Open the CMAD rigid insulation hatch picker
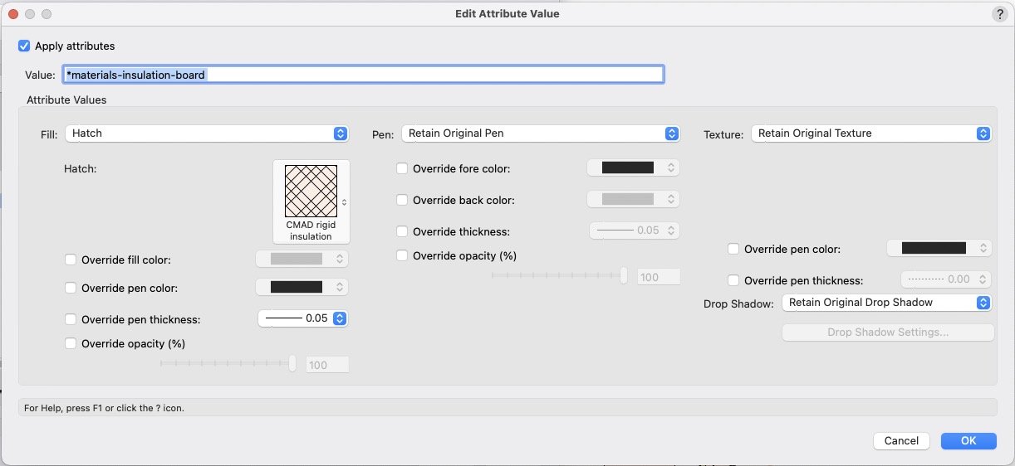Viewport: 1015px width, 466px height. click(311, 201)
